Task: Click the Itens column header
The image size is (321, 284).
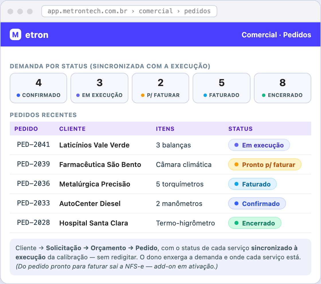Action: point(165,129)
